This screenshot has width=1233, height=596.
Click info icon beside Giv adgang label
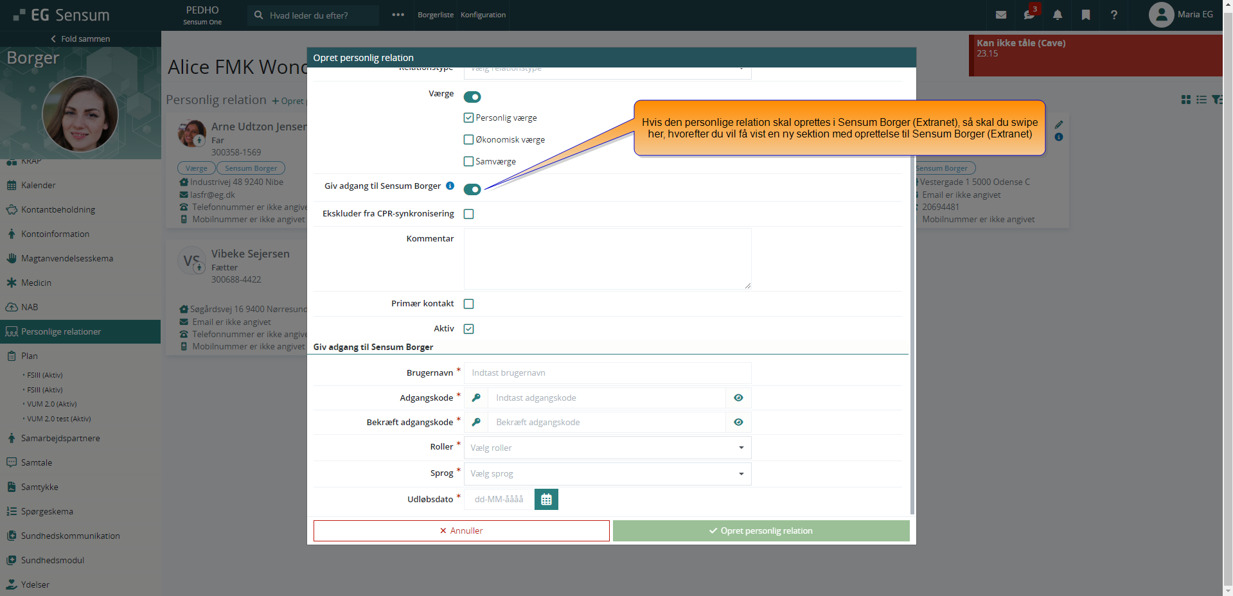click(450, 186)
